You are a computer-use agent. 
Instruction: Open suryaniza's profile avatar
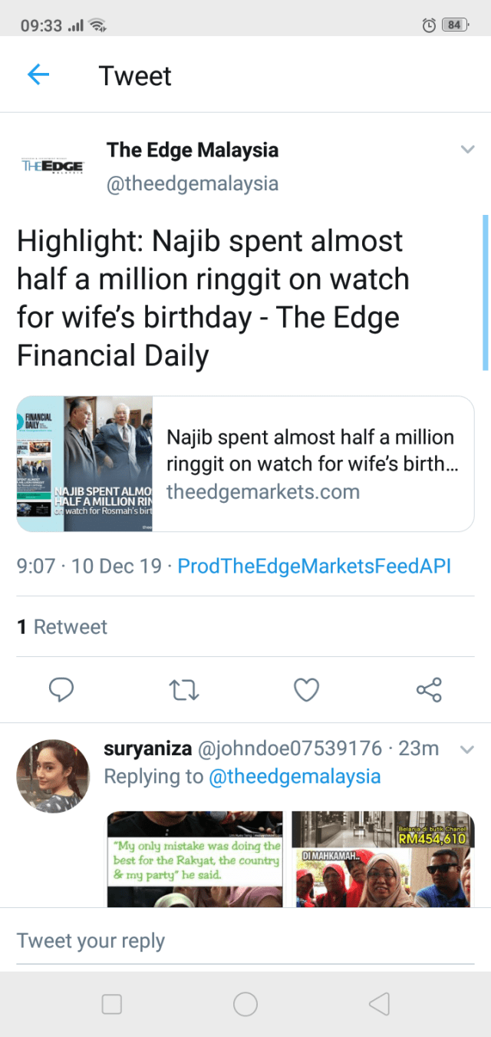click(x=53, y=776)
